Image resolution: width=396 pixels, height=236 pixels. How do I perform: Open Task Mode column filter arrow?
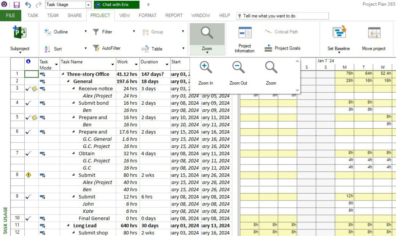pyautogui.click(x=56, y=65)
